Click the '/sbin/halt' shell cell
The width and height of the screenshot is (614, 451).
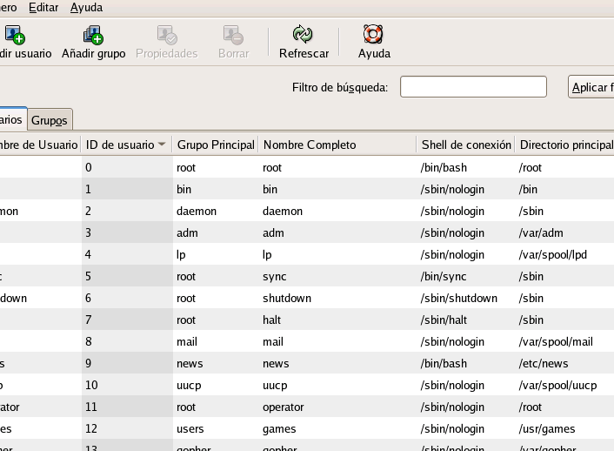(444, 320)
